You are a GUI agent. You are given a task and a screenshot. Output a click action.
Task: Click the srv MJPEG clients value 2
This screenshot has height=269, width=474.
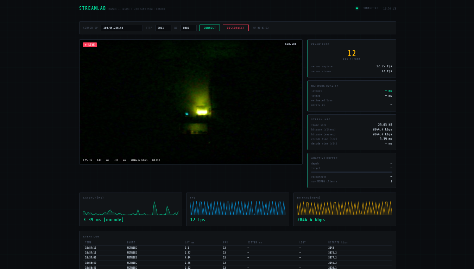(x=391, y=181)
